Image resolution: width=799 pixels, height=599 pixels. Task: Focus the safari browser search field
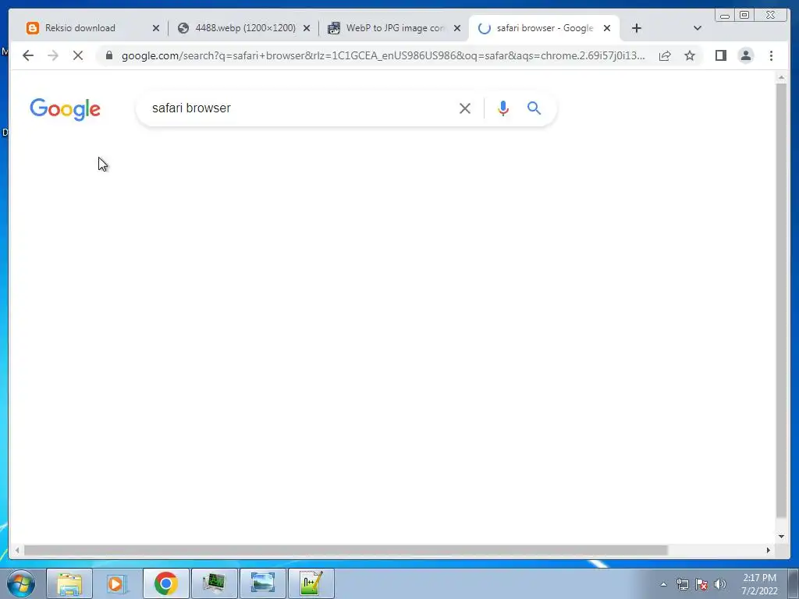[x=300, y=108]
